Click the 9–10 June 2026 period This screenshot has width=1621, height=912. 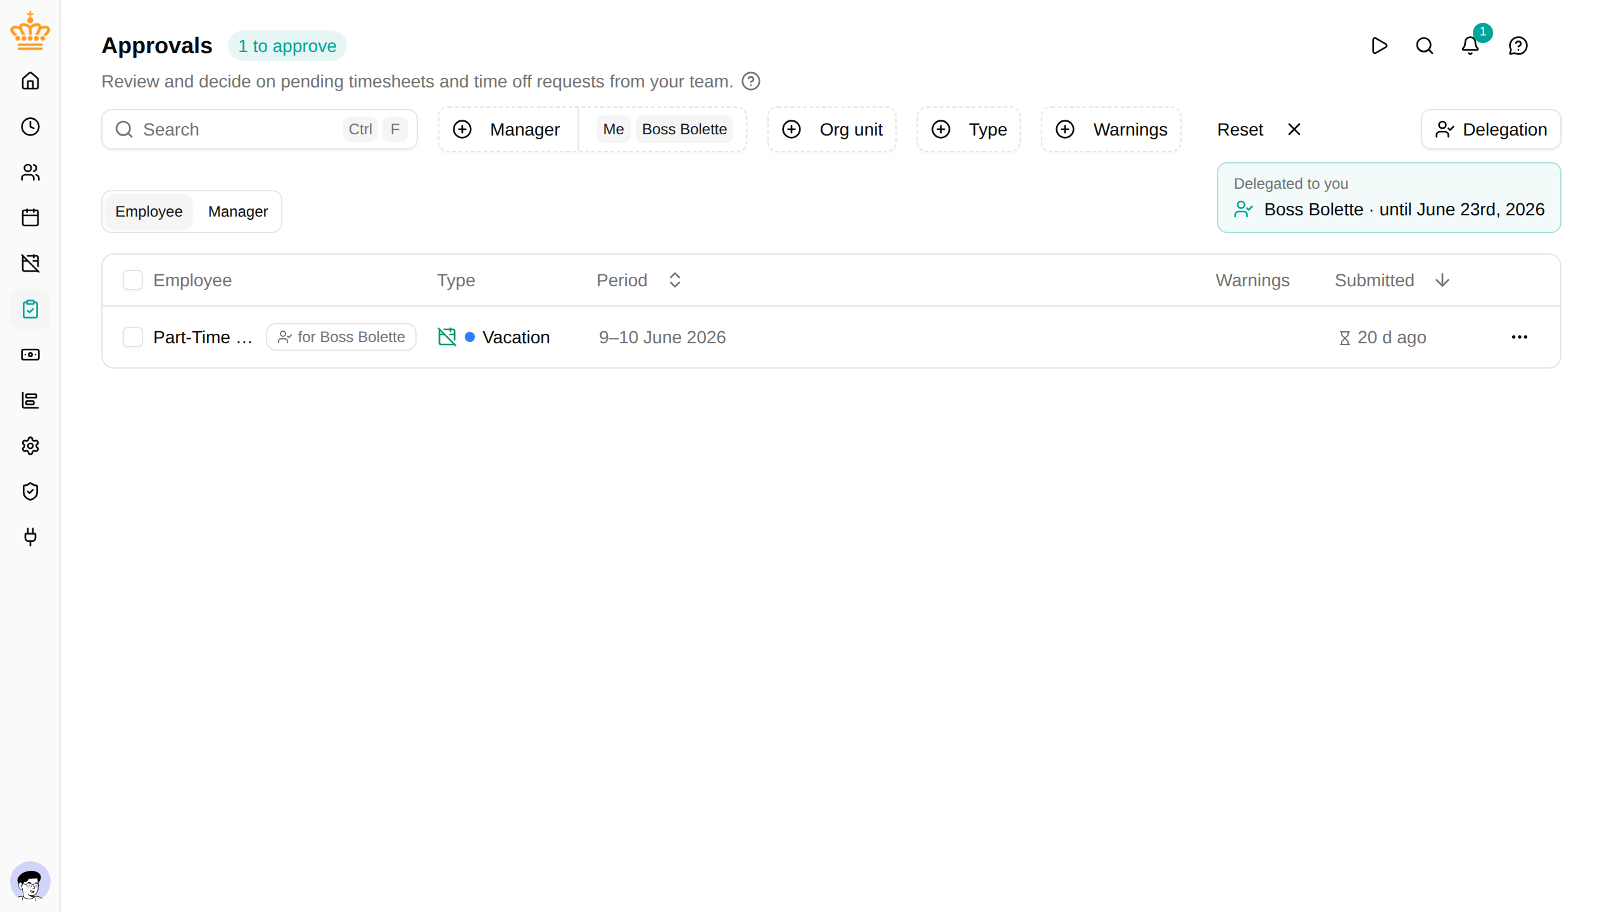point(662,337)
